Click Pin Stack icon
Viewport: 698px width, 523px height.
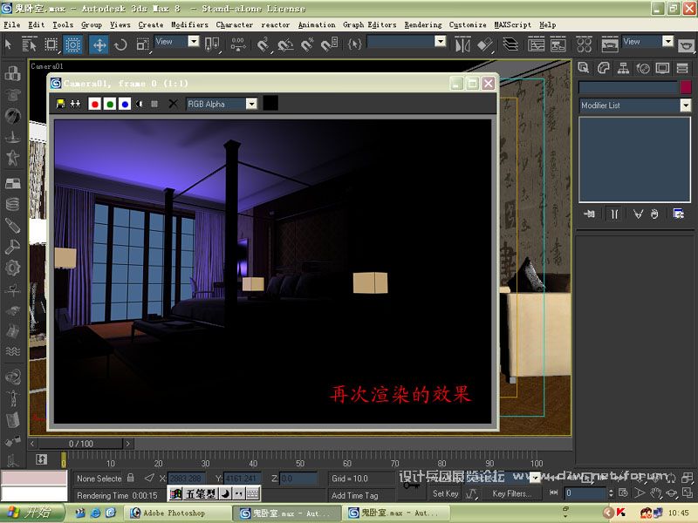coord(590,214)
